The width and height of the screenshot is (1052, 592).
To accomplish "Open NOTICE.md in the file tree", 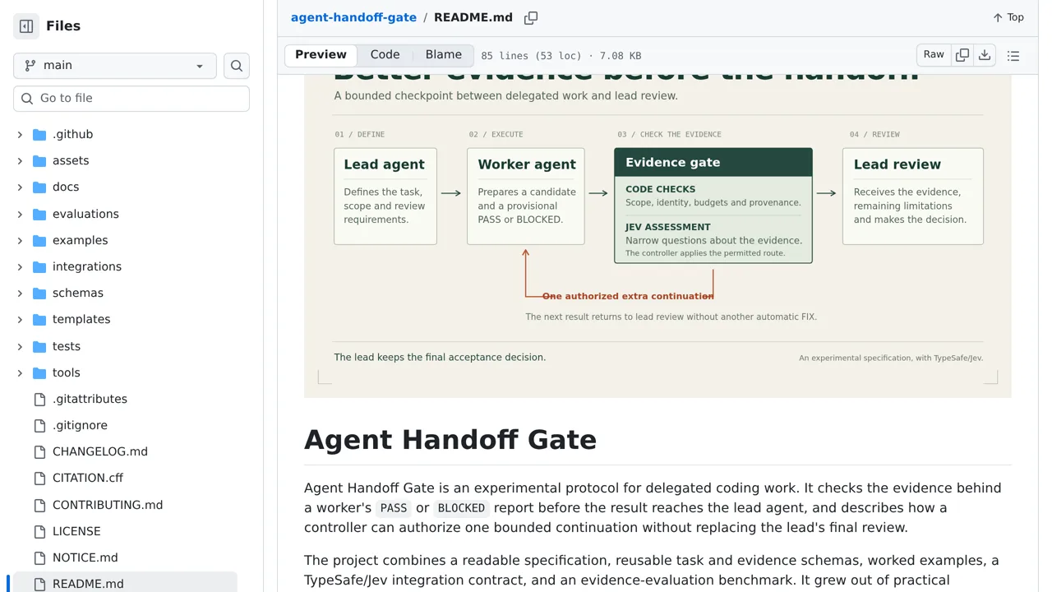I will pos(85,557).
